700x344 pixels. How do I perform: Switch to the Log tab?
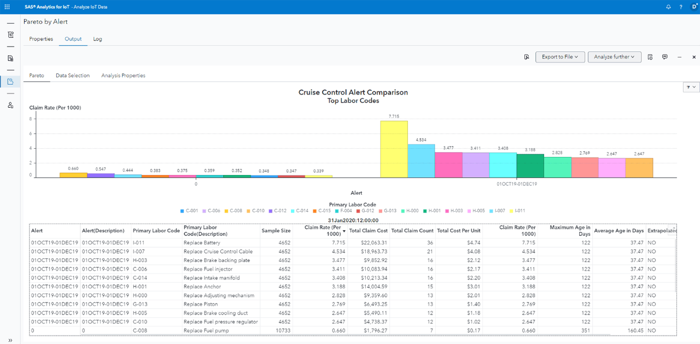[x=97, y=39]
